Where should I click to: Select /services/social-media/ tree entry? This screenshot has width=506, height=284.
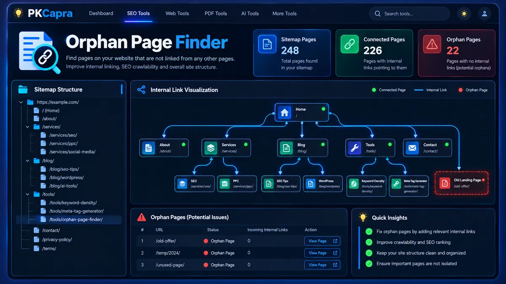72,152
